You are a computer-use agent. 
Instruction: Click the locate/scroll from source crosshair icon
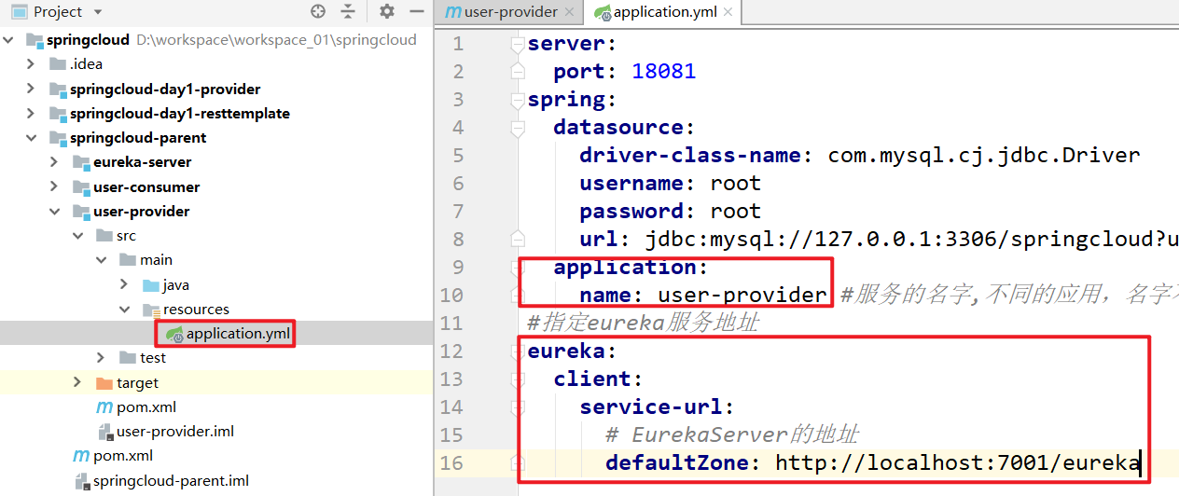[318, 12]
